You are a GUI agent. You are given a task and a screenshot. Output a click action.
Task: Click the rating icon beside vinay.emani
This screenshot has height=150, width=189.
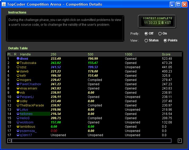coord(18,88)
